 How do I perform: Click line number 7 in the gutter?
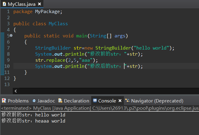click(8, 48)
